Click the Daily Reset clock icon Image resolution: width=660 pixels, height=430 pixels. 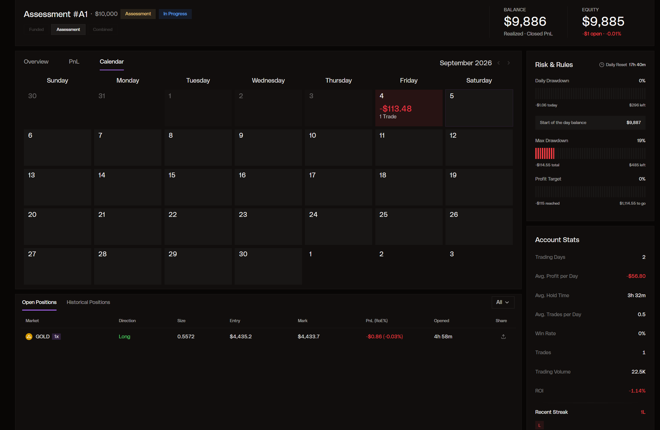pyautogui.click(x=601, y=65)
